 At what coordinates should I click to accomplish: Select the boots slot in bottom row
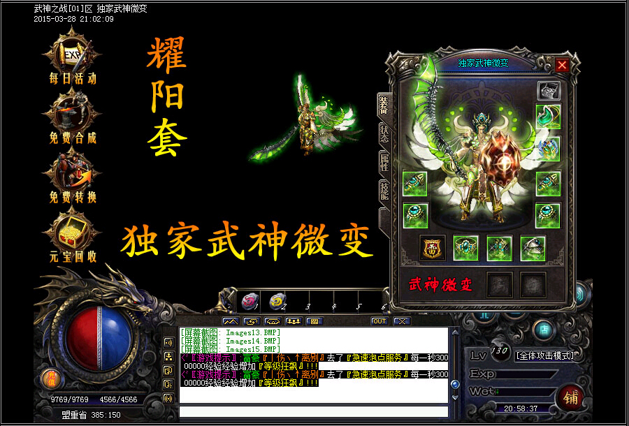[499, 248]
